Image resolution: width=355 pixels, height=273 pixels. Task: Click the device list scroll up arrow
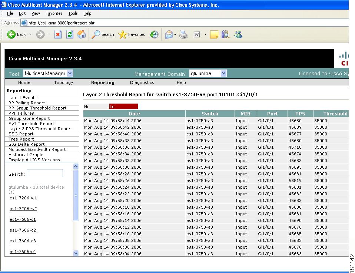pyautogui.click(x=76, y=166)
